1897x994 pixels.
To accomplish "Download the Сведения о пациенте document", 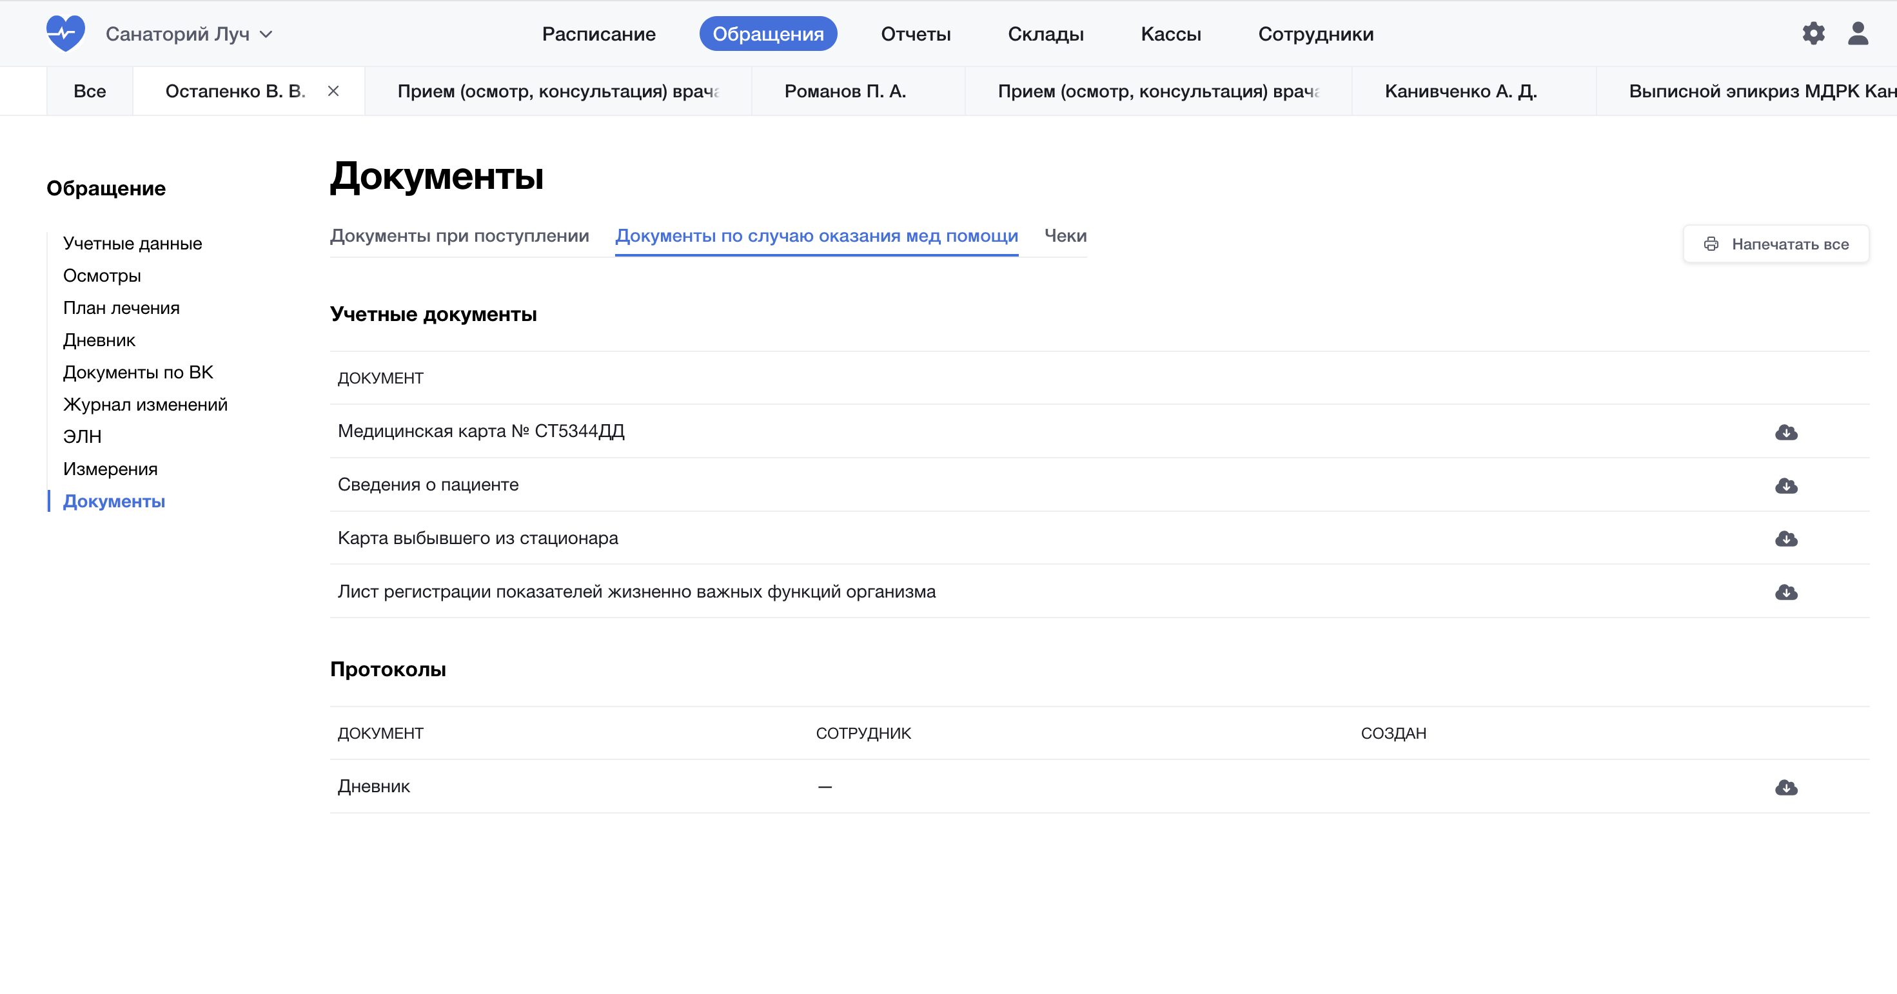I will (1786, 485).
